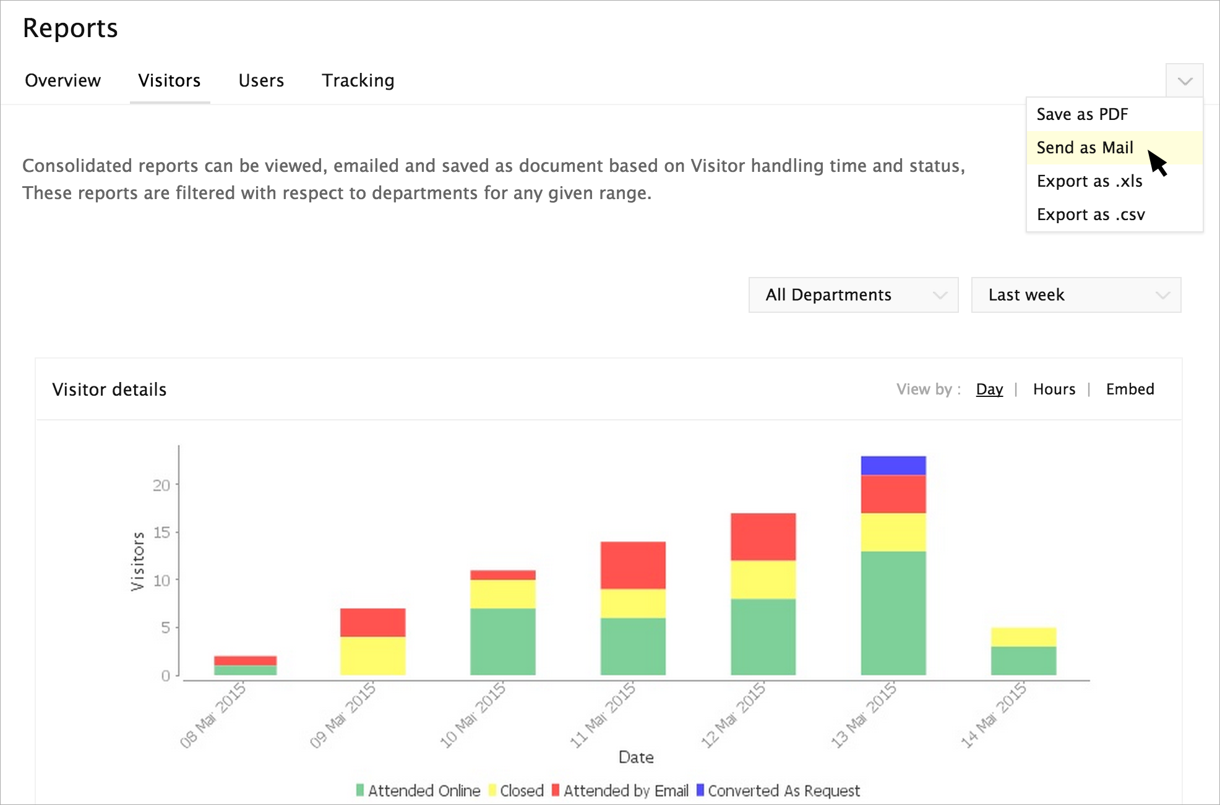Viewport: 1220px width, 805px height.
Task: Click the export options chevron button
Action: (1184, 81)
